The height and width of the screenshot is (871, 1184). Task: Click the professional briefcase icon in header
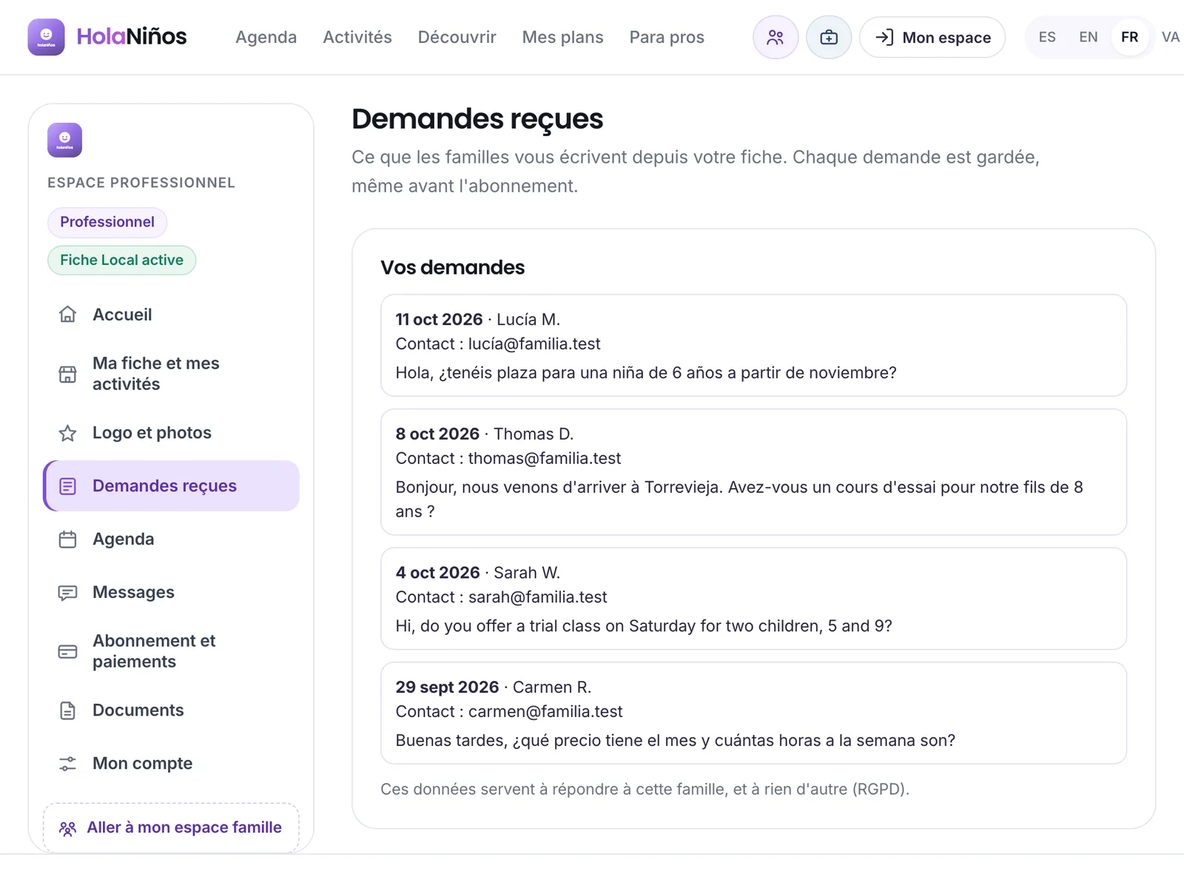[x=829, y=37]
